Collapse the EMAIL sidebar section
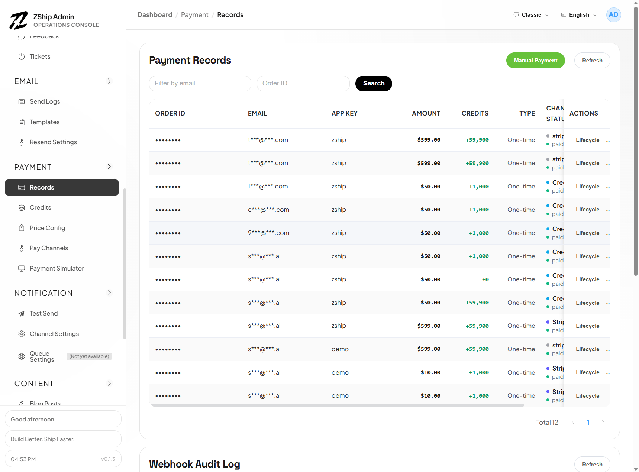The height and width of the screenshot is (472, 639). 109,81
